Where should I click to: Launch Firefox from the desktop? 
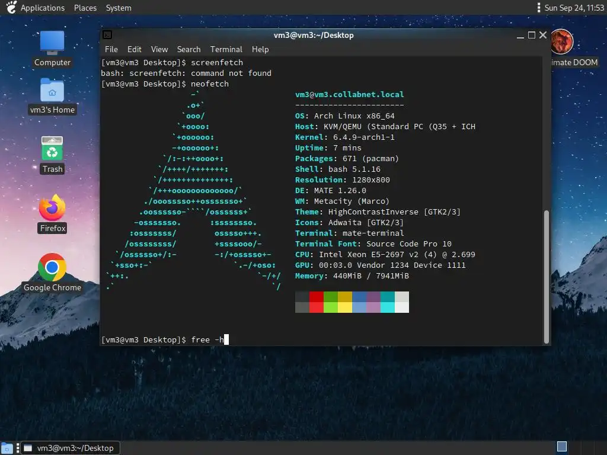(52, 213)
